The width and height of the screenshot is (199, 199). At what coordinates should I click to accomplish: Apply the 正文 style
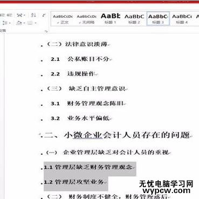63,19
